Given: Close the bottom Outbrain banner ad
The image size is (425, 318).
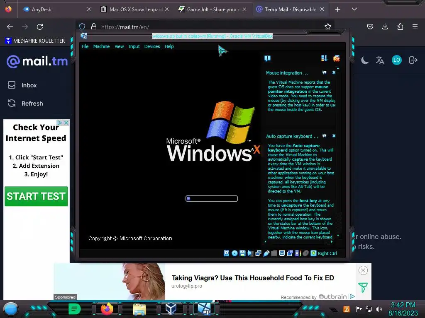Looking at the screenshot, I should click(363, 270).
